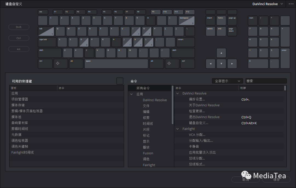Select 退出DaVinci Resolve command row
Screen dimensions: 296x188
(229, 117)
